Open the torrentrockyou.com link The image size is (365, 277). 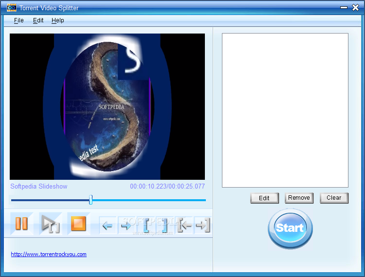49,254
